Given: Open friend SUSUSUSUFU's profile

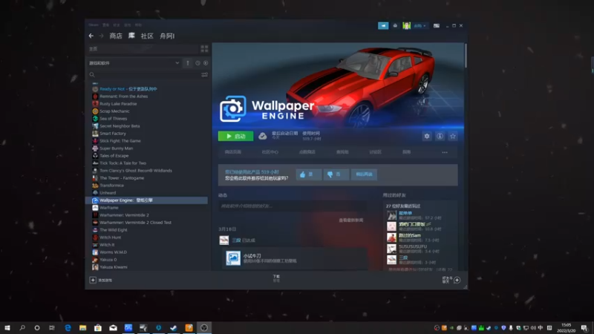Looking at the screenshot, I should (x=413, y=246).
